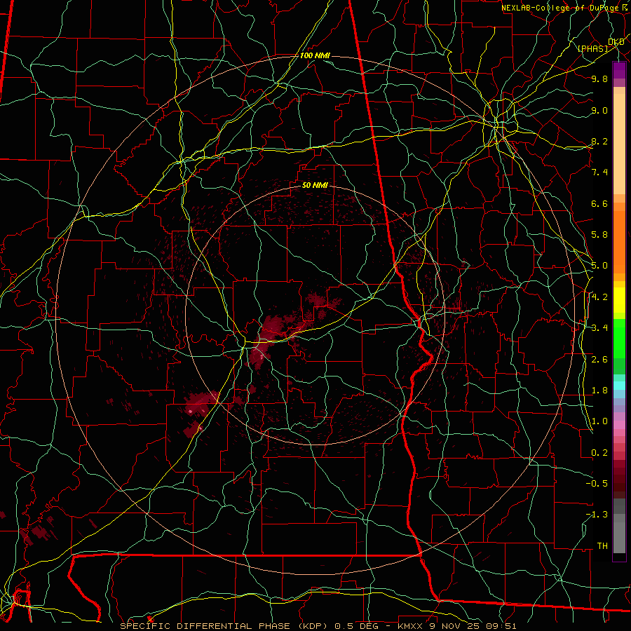Click the 3.4 value on color scale

click(x=599, y=328)
